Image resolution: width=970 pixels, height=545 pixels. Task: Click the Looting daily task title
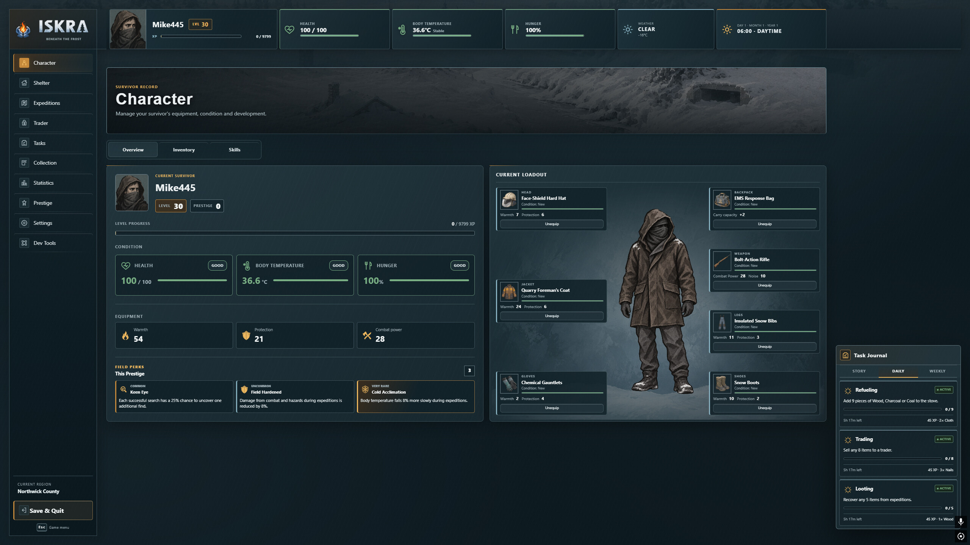pyautogui.click(x=864, y=489)
